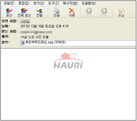This screenshot has height=121, width=137.
Task: Click inside the empty message body
Action: pos(68,92)
